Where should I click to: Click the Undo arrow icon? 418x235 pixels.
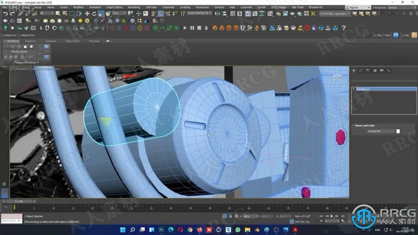[x=6, y=13]
